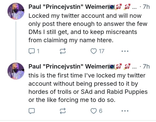The image size is (156, 122).
Task: Open avatar of the first post's author
Action: point(16,11)
